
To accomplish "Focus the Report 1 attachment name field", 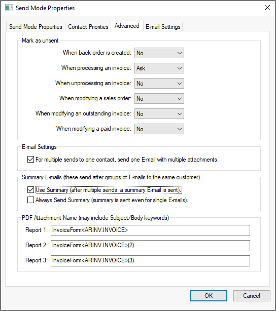I will [150, 230].
